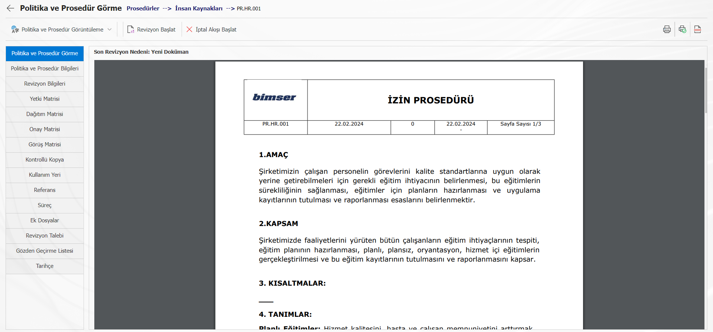Click the 1.AMAÇ heading
Image resolution: width=713 pixels, height=332 pixels.
point(273,155)
